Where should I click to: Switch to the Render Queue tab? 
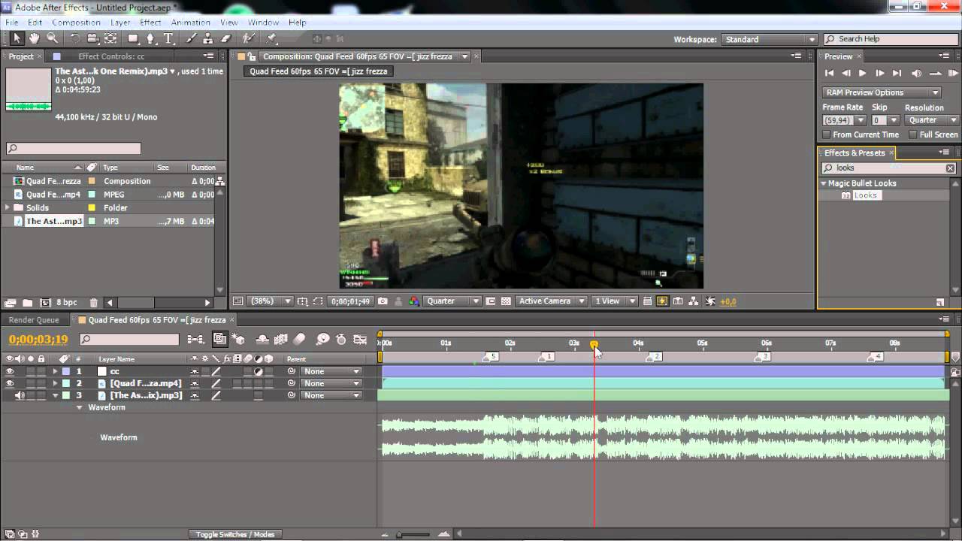[34, 320]
